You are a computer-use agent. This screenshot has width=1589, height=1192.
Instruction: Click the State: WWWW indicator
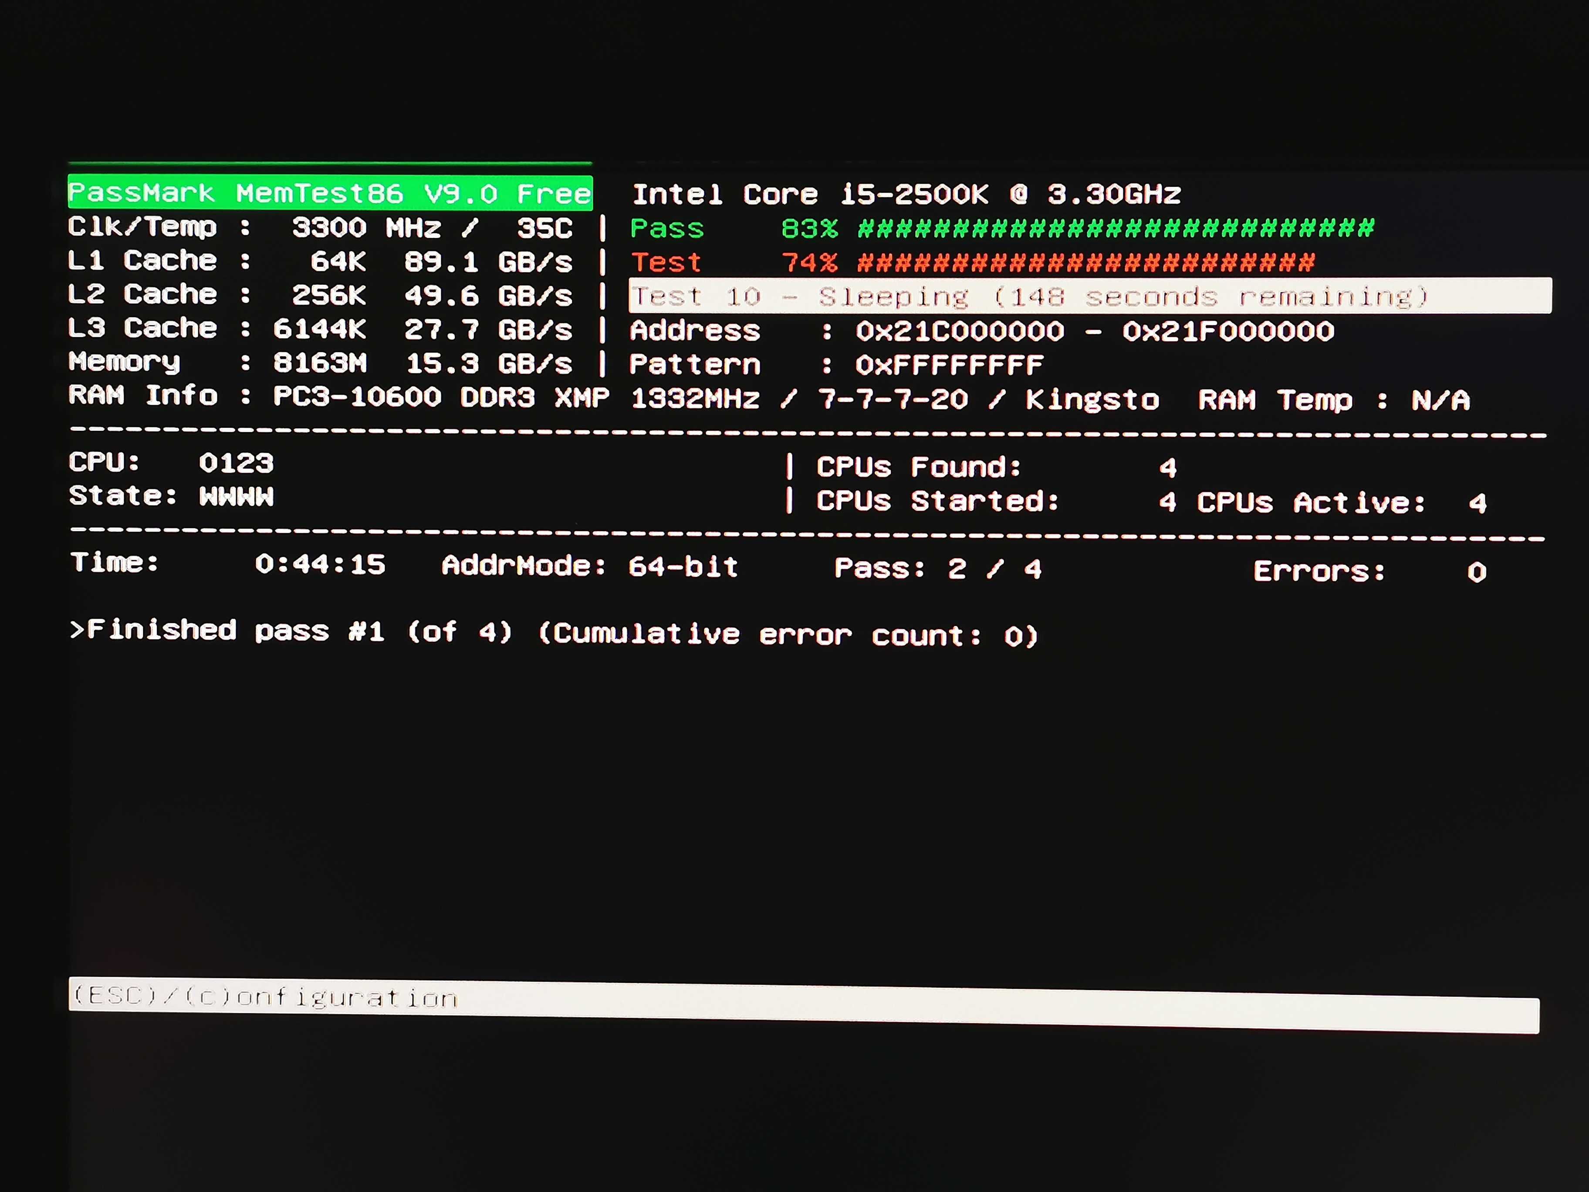click(171, 496)
